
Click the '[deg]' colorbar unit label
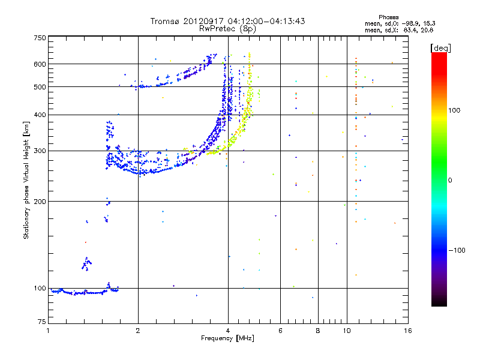[440, 48]
